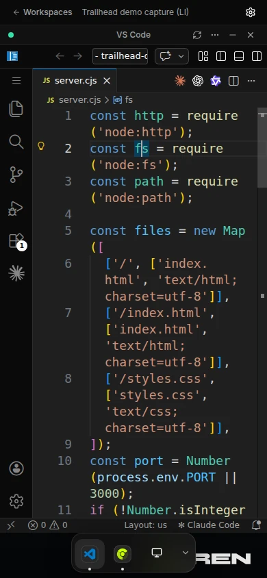This screenshot has height=578, width=267.
Task: Open notifications bell in status bar
Action: (x=256, y=525)
